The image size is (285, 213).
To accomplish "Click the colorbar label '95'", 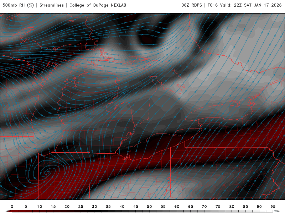I will point(273,207).
